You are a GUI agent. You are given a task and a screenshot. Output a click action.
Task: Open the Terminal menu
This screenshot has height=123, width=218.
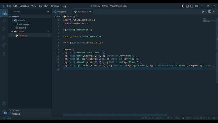pos(55,6)
